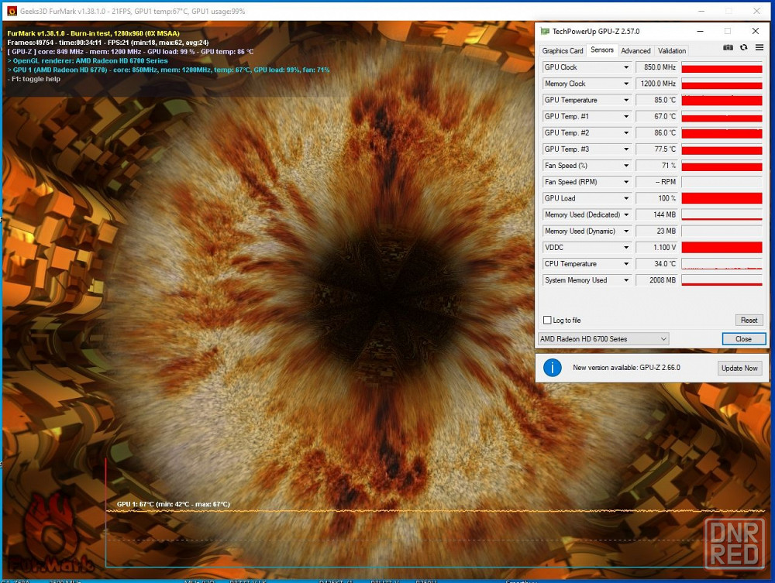Click the 100 % GPU Load value

coord(656,198)
